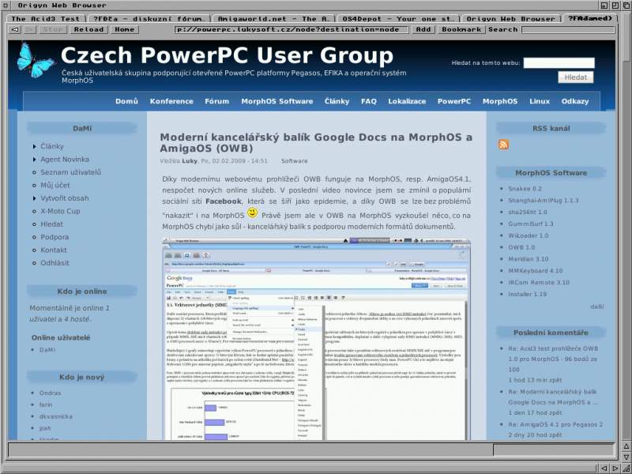Open the Snakee 0.2 software link
The image size is (632, 474).
(525, 189)
